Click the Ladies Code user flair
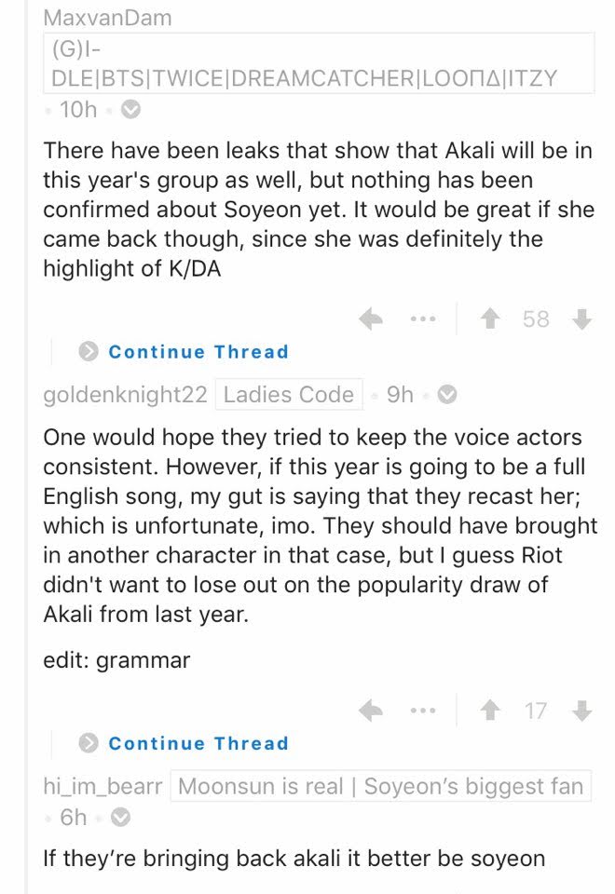This screenshot has width=615, height=894. click(x=289, y=395)
